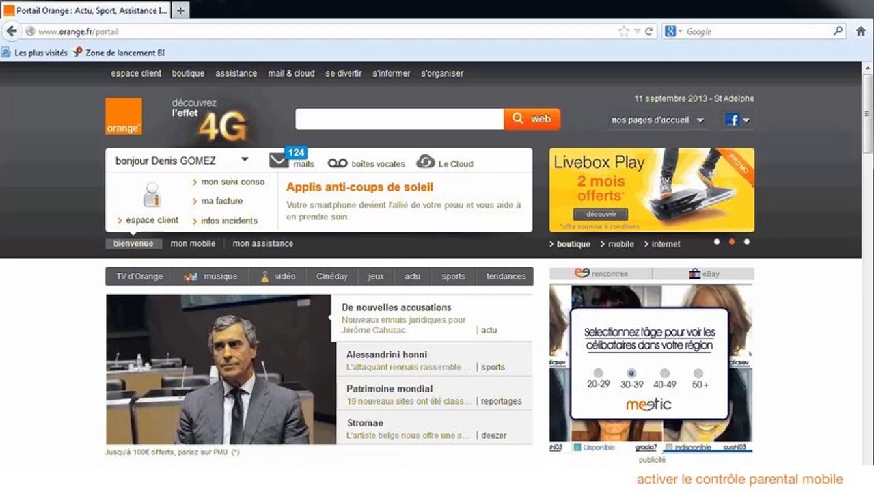Select the first carousel dot

pyautogui.click(x=717, y=241)
